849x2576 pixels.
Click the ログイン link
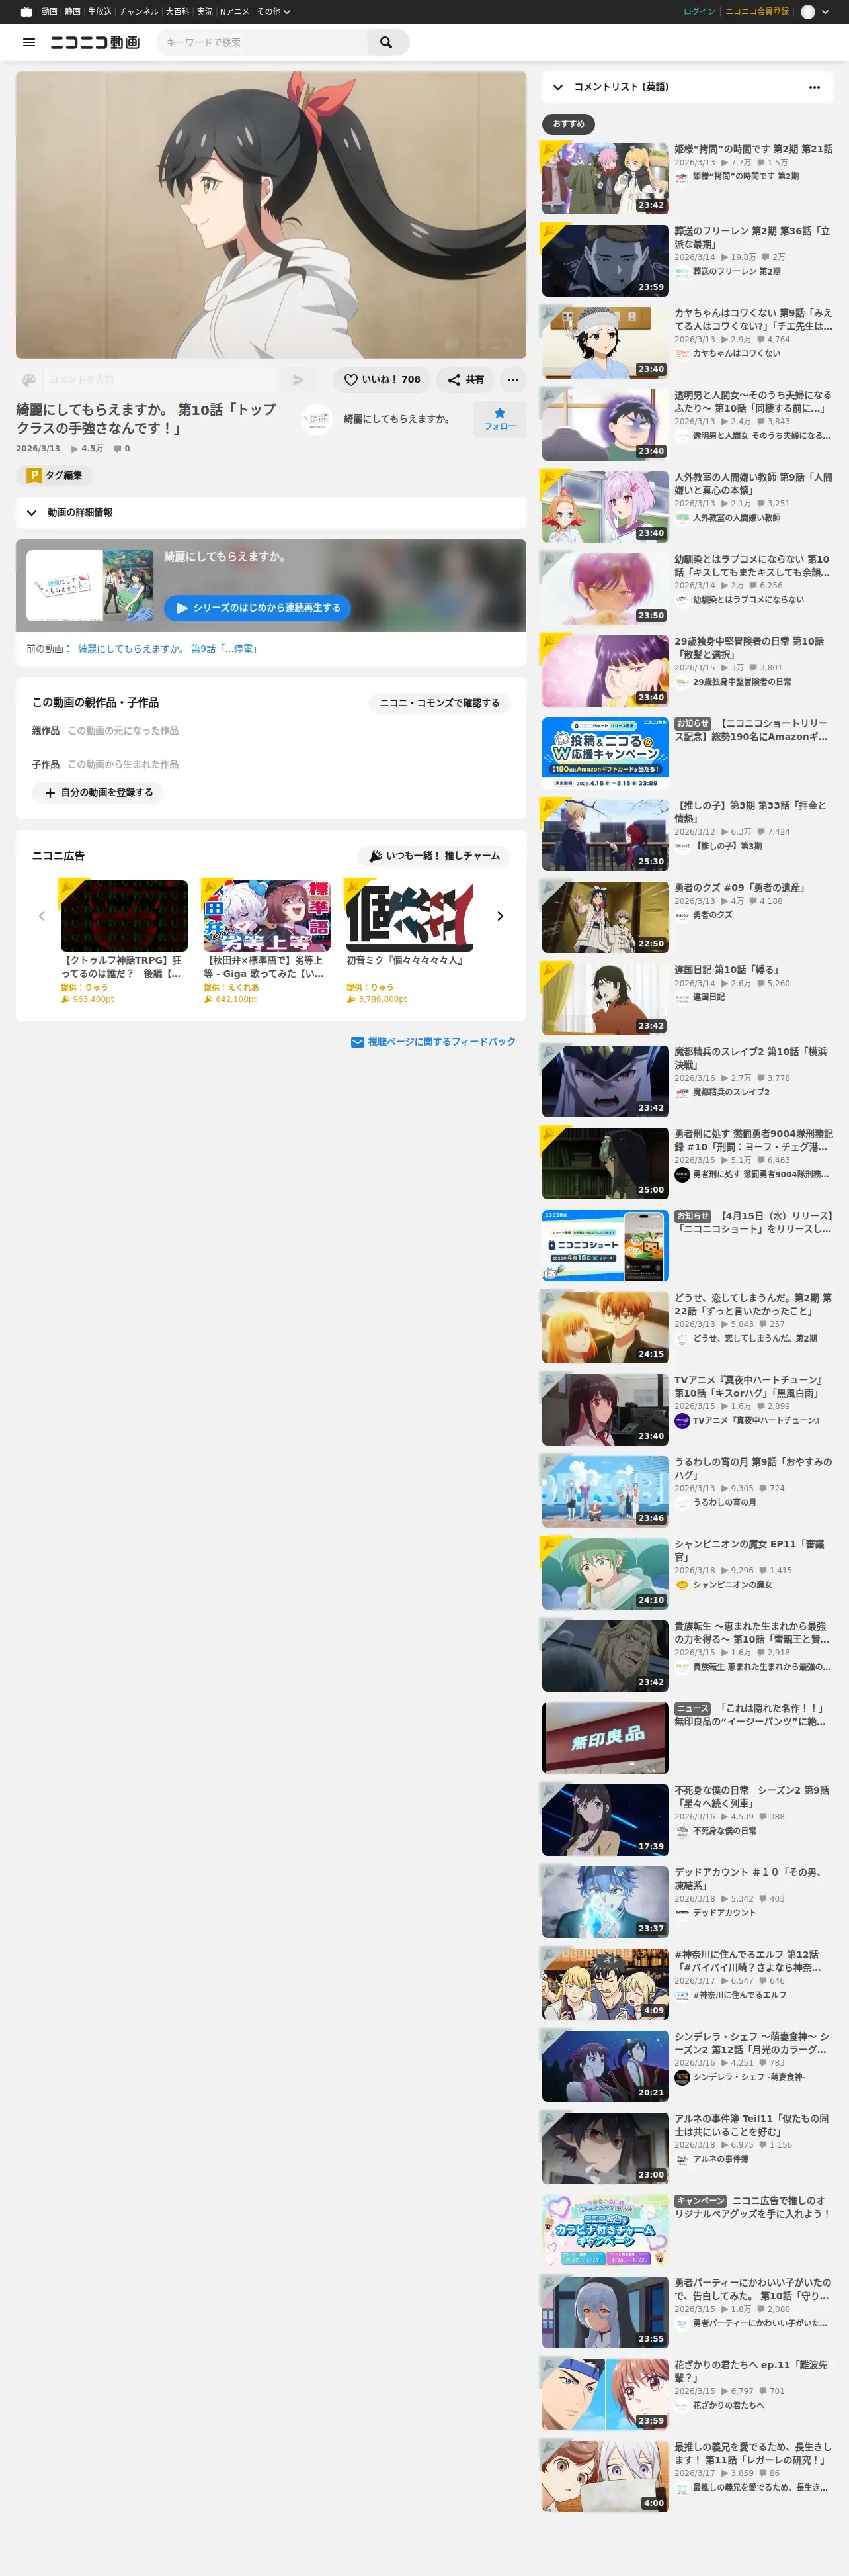[699, 12]
